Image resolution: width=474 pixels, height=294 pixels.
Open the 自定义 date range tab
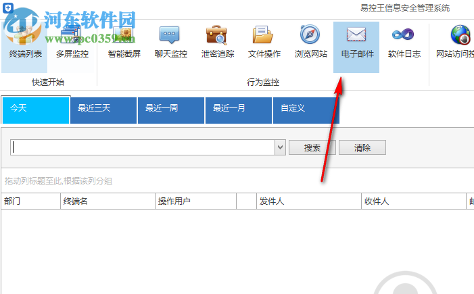point(306,110)
